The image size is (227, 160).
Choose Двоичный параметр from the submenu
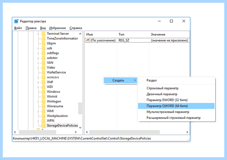176,94
